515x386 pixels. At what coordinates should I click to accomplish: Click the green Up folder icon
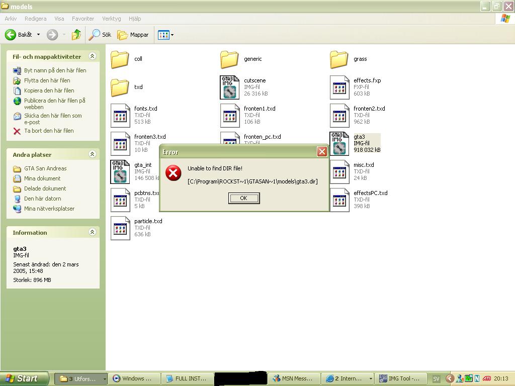[76, 35]
